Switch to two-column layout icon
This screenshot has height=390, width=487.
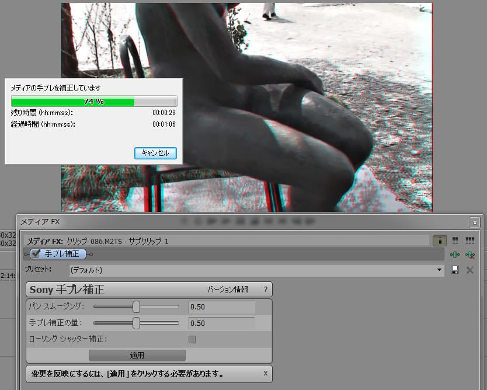(455, 241)
